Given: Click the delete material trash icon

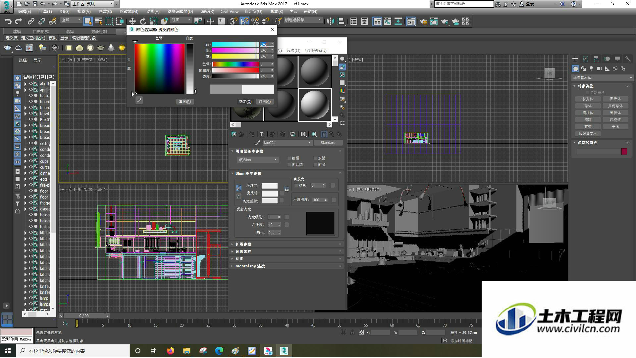Looking at the screenshot, I should pyautogui.click(x=262, y=134).
